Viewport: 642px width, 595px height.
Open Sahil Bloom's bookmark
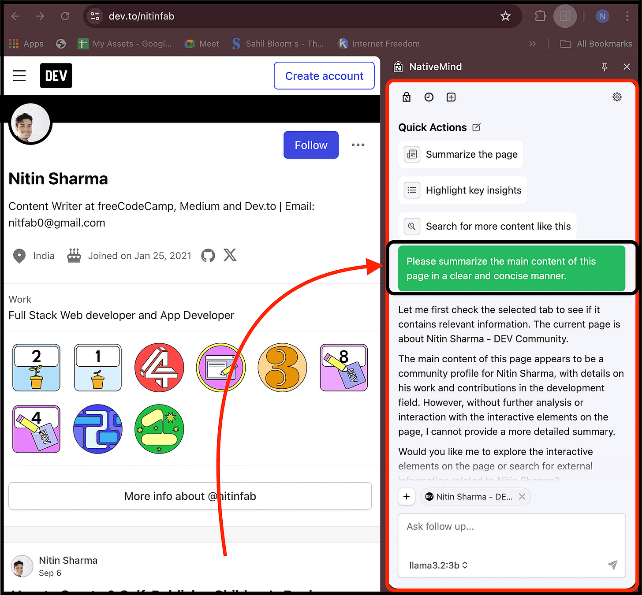click(278, 44)
